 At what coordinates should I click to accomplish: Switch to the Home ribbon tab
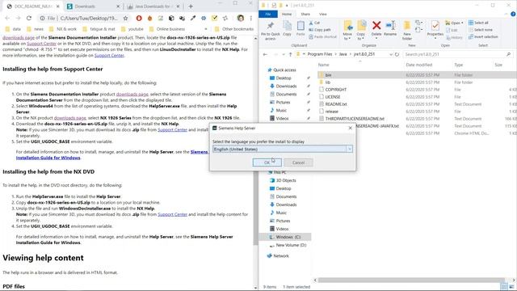coord(287,15)
